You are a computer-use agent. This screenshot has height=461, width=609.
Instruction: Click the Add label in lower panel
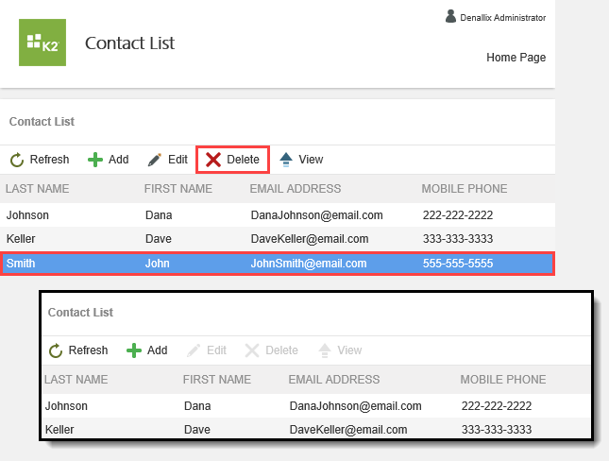(x=158, y=350)
